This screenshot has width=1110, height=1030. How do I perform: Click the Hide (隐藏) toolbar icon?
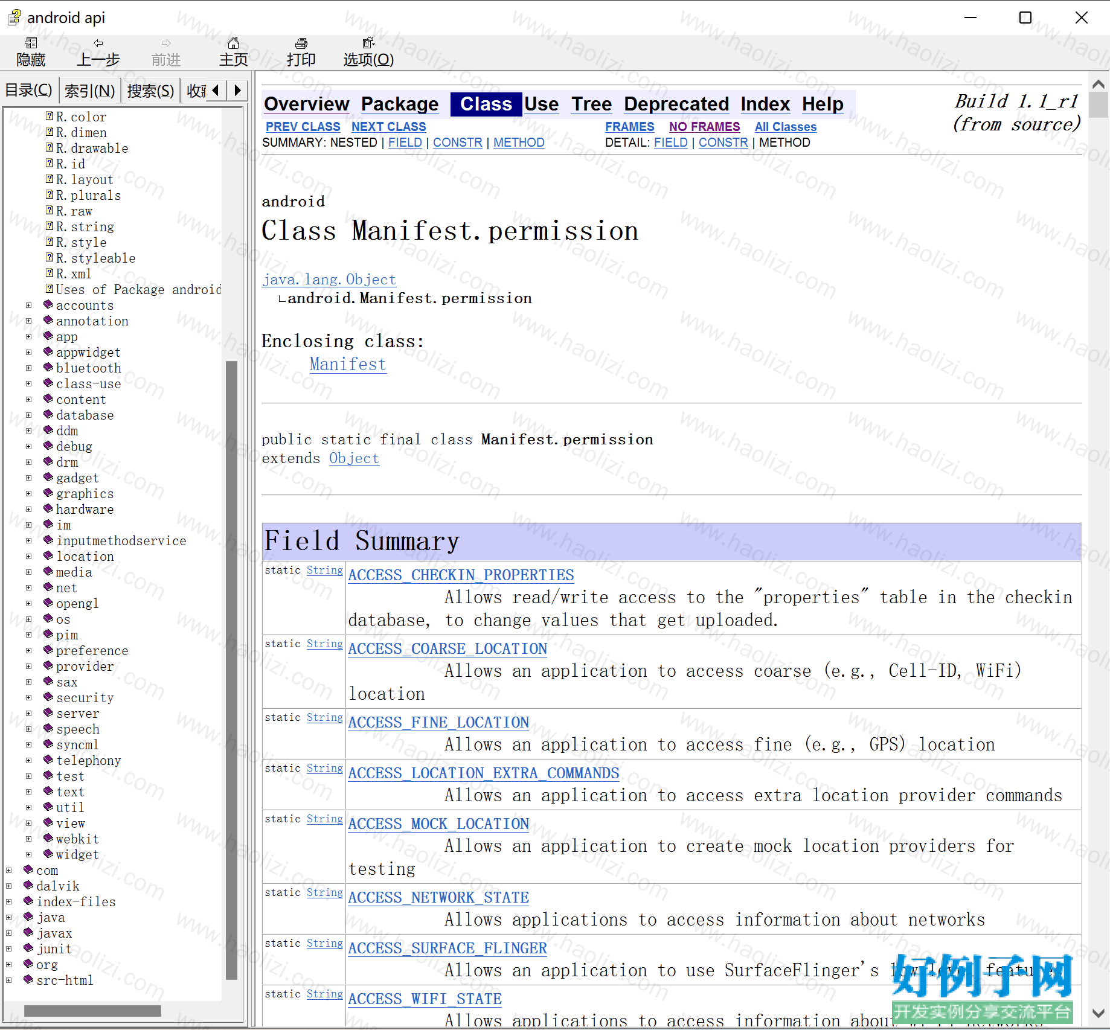pyautogui.click(x=31, y=43)
